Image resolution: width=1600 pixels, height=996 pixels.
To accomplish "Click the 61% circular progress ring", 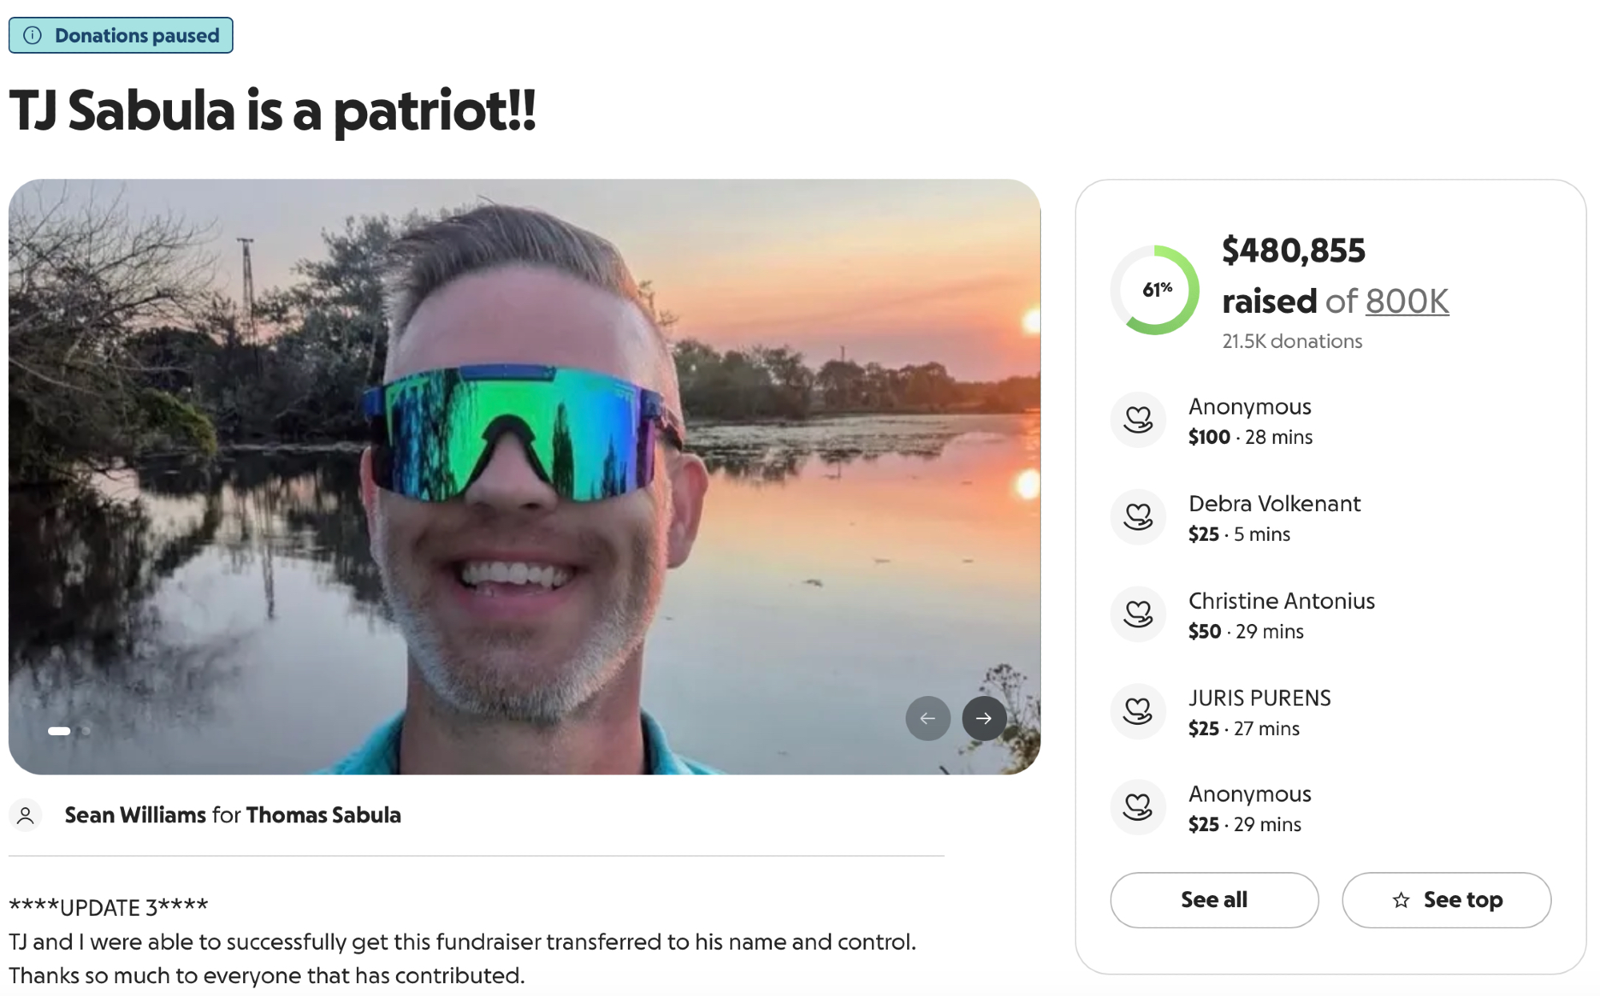I will click(x=1155, y=290).
